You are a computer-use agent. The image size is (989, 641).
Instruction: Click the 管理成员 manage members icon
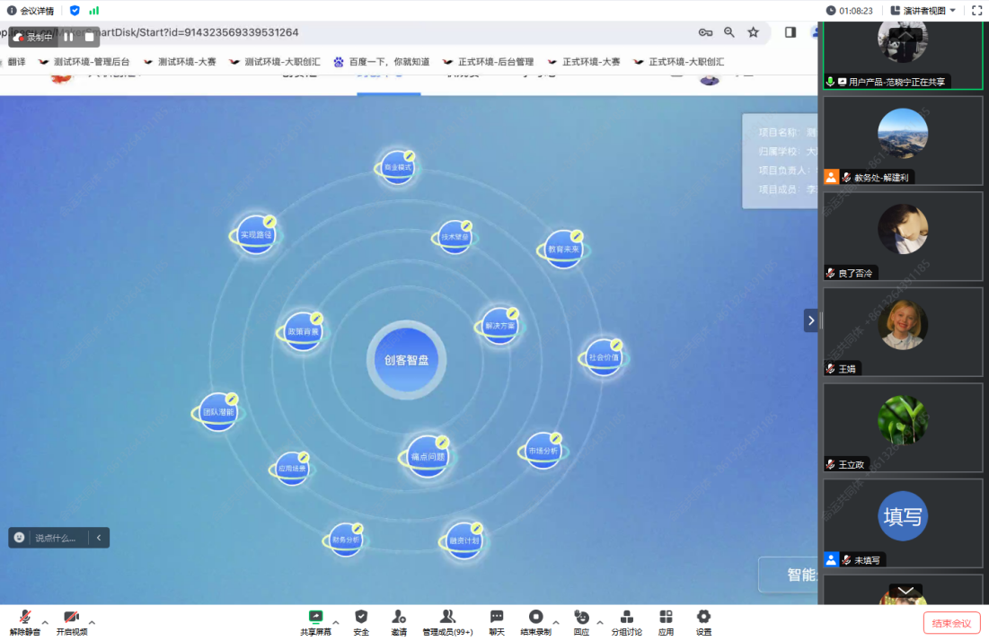(x=447, y=618)
